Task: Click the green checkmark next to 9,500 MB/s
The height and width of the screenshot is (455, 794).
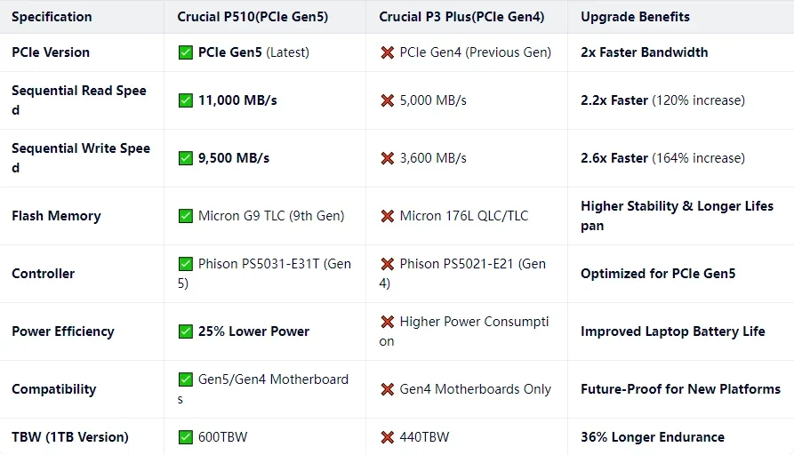Action: click(x=185, y=158)
